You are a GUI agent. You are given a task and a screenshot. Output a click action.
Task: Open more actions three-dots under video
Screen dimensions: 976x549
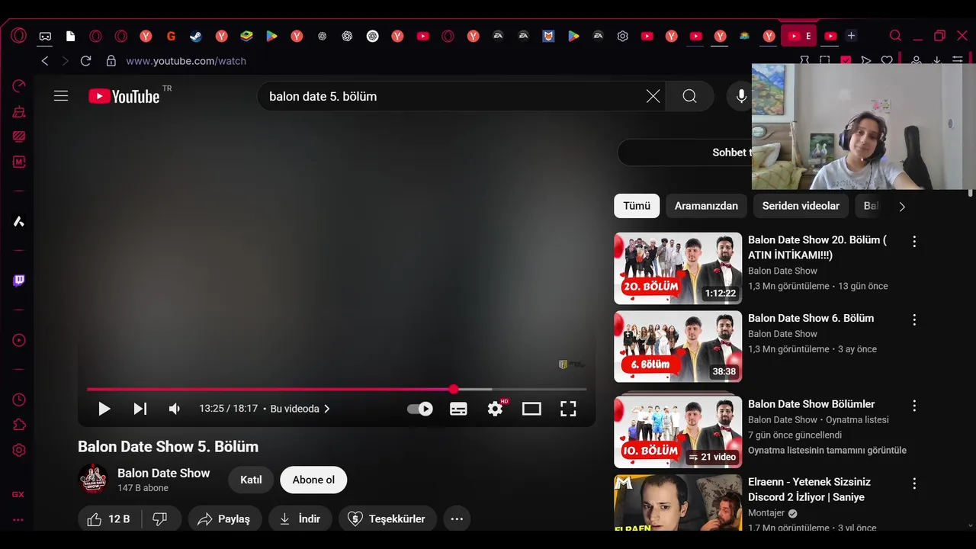click(x=457, y=519)
